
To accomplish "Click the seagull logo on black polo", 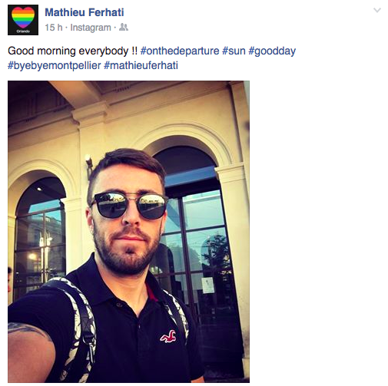I will click(x=168, y=336).
